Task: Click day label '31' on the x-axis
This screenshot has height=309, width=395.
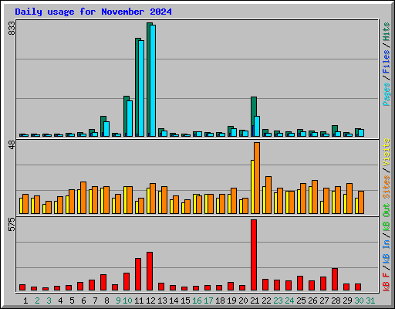Action: 370,301
